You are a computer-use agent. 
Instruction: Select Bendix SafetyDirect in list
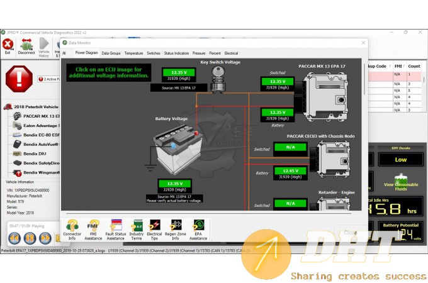[37, 163]
